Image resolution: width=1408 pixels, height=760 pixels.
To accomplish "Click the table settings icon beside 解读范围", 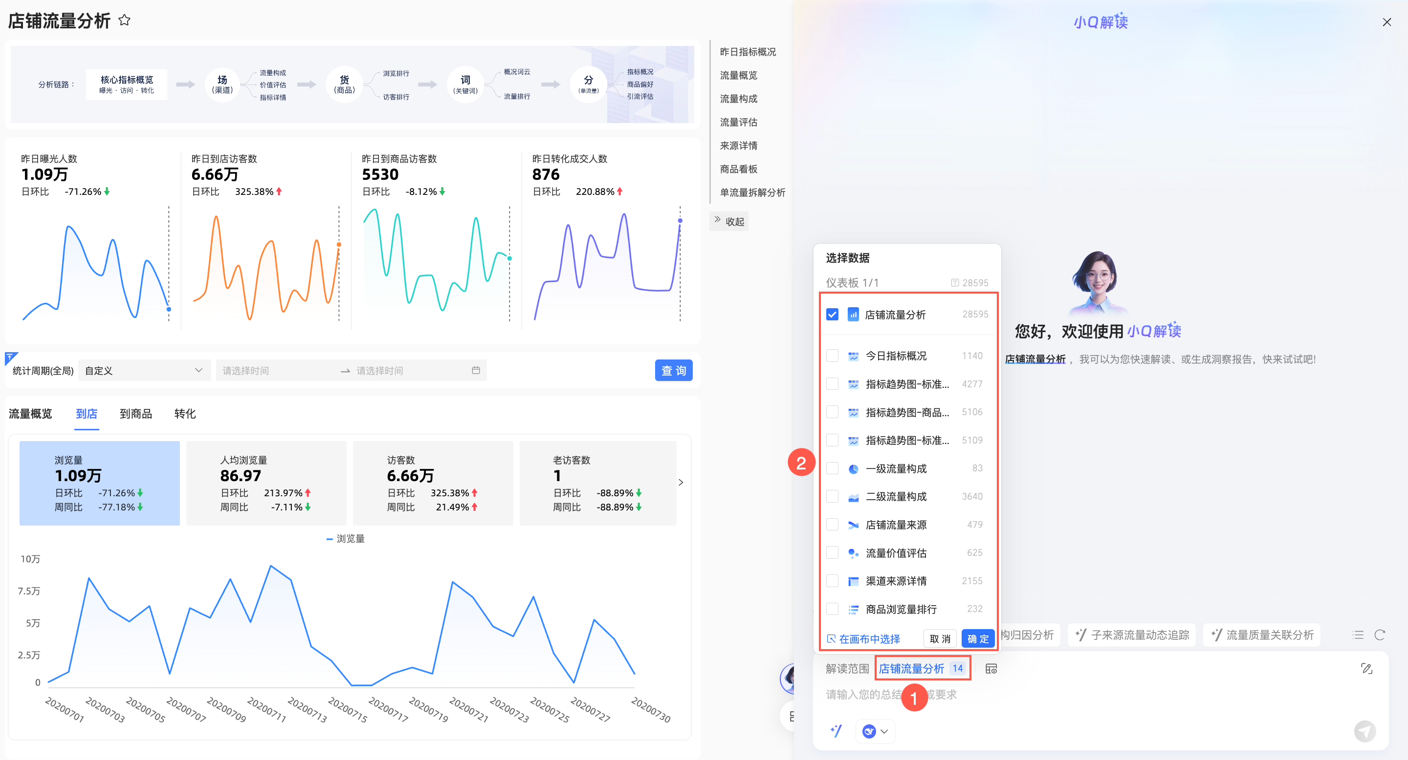I will pyautogui.click(x=991, y=668).
